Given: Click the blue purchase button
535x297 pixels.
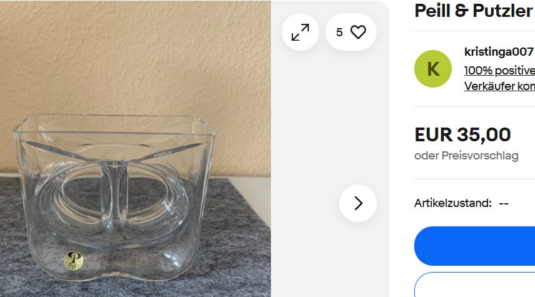Looking at the screenshot, I should tap(474, 246).
